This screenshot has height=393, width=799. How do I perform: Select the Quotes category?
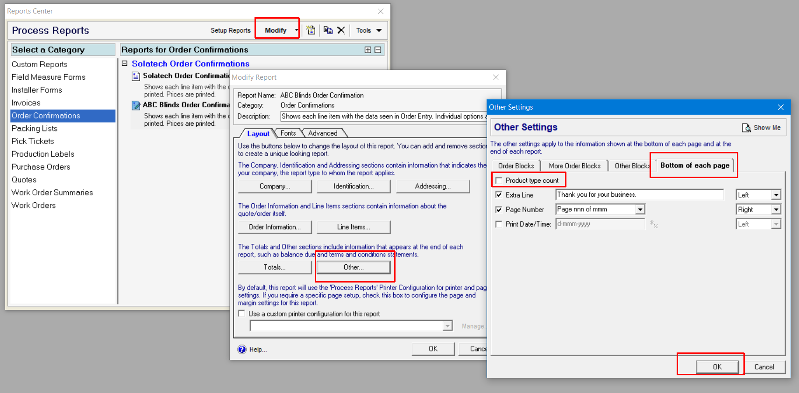pos(24,180)
